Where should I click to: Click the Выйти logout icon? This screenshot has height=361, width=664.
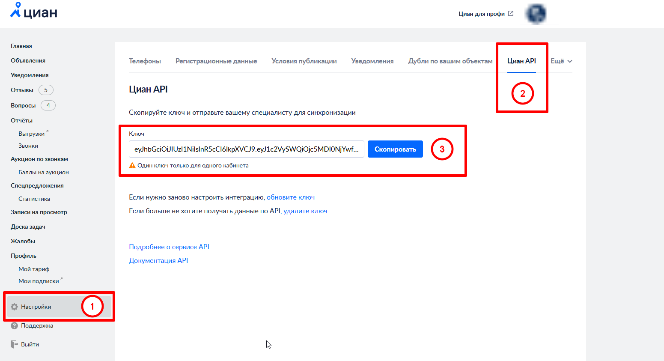point(14,344)
